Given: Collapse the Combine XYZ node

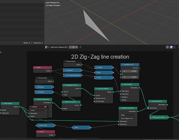Looking at the screenshot, I should 122,65.
